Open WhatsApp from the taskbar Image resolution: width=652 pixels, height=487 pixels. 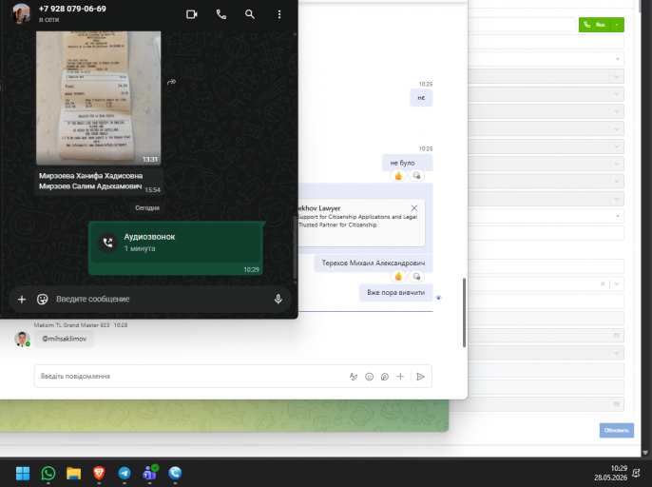(x=48, y=474)
